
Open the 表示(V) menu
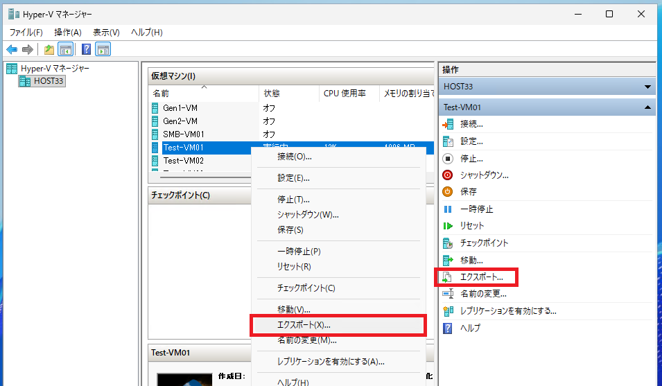click(106, 33)
